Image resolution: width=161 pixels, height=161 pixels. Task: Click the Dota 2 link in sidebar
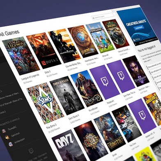point(2,113)
